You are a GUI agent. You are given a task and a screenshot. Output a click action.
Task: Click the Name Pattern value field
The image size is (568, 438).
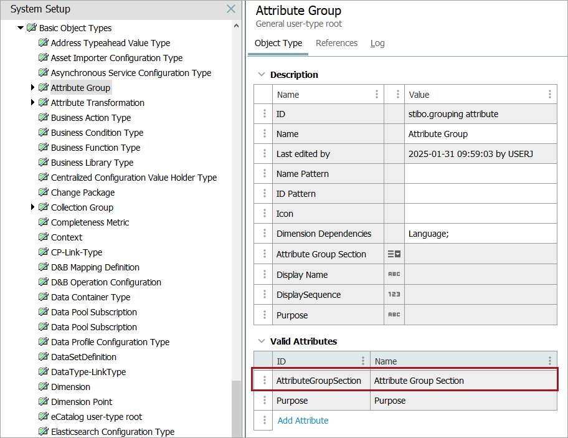(x=481, y=174)
